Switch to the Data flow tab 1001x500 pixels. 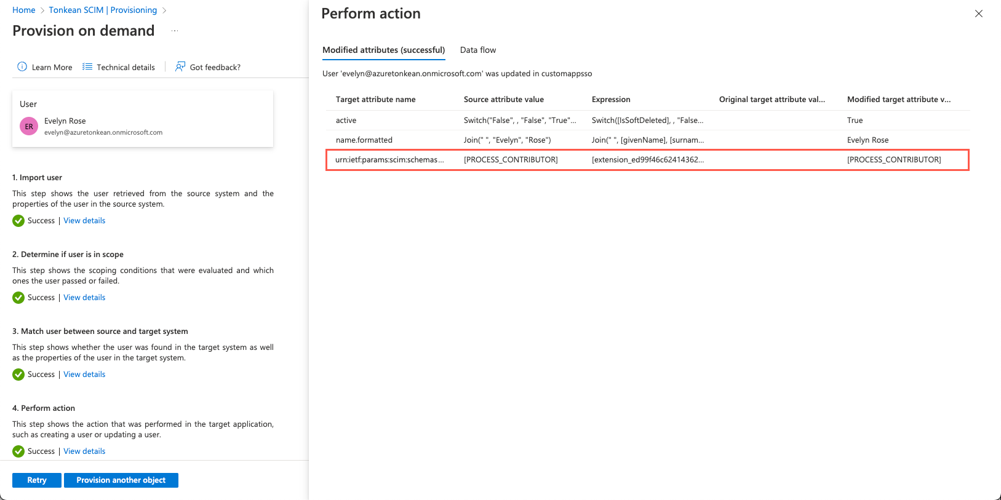pyautogui.click(x=478, y=50)
